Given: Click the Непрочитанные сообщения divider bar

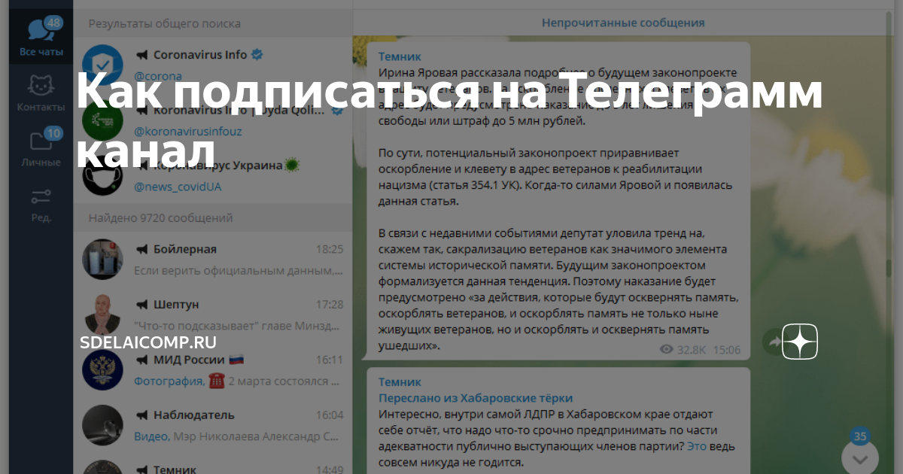Looking at the screenshot, I should tap(623, 23).
